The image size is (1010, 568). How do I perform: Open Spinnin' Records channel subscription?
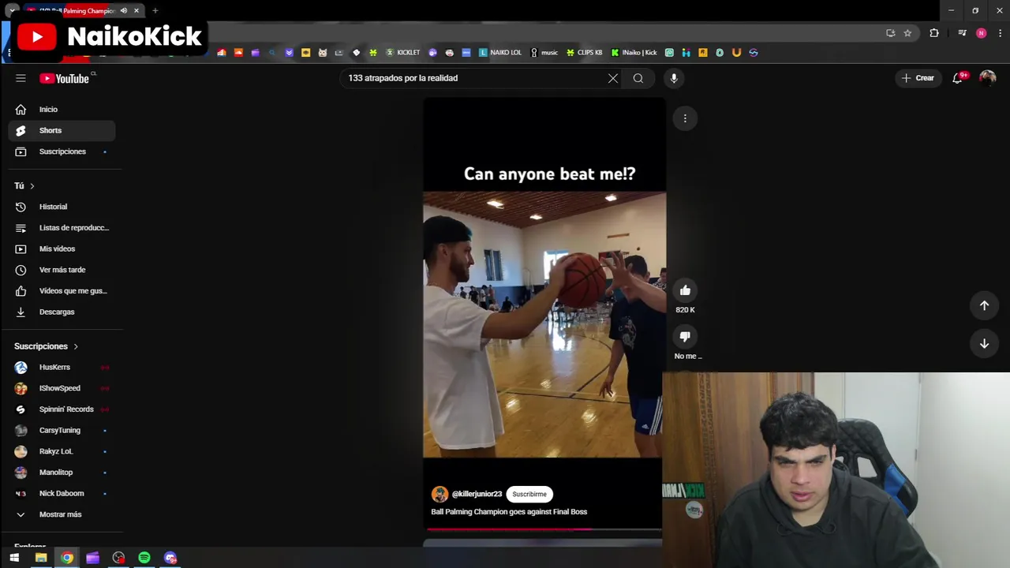[62, 409]
